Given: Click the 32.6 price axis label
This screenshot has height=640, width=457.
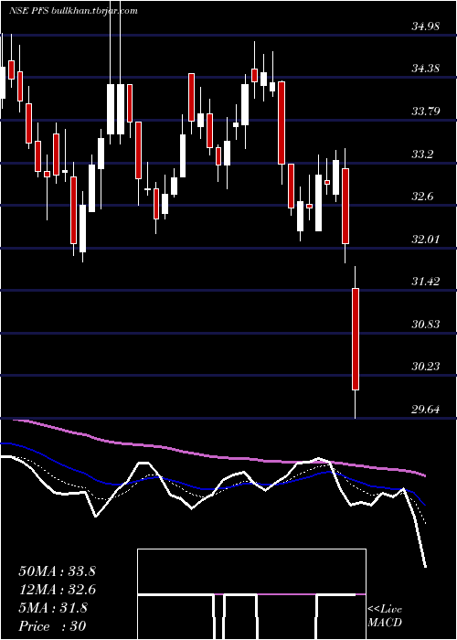Looking at the screenshot, I should click(x=422, y=197).
